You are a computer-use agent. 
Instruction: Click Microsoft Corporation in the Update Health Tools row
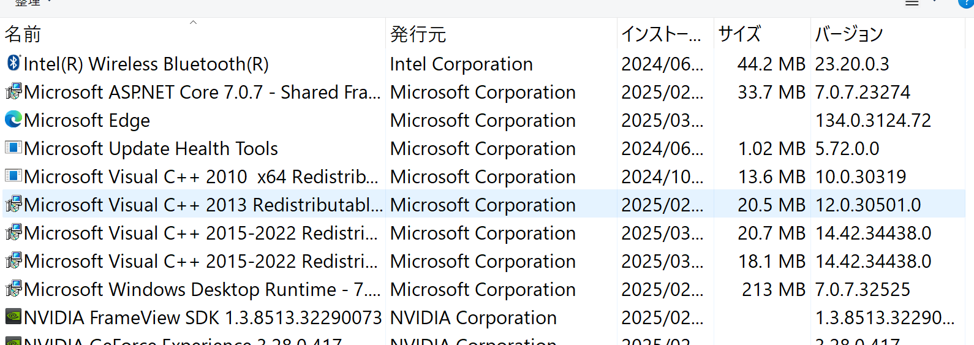coord(483,149)
